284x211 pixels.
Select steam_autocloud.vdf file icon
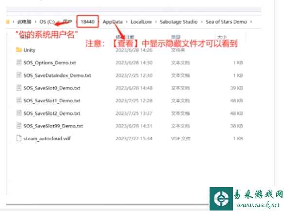[19, 138]
